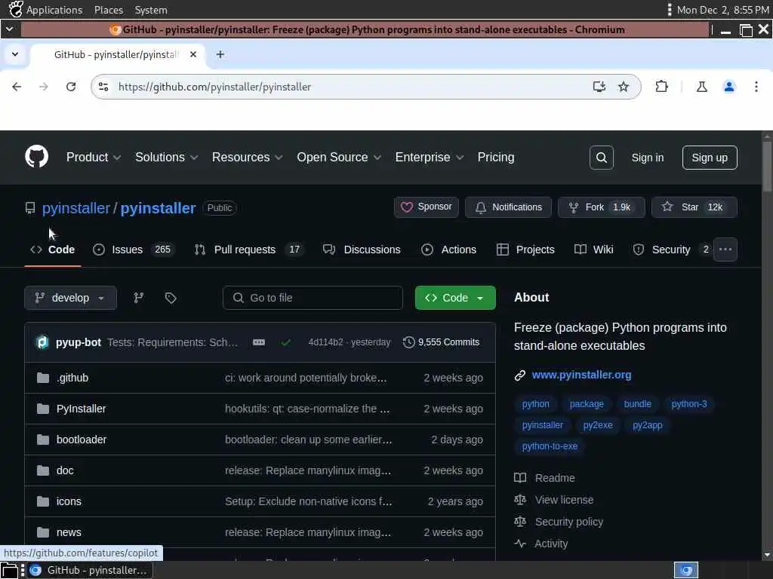Expand the Open Source menu
Screen dimensions: 773x579
coord(339,157)
